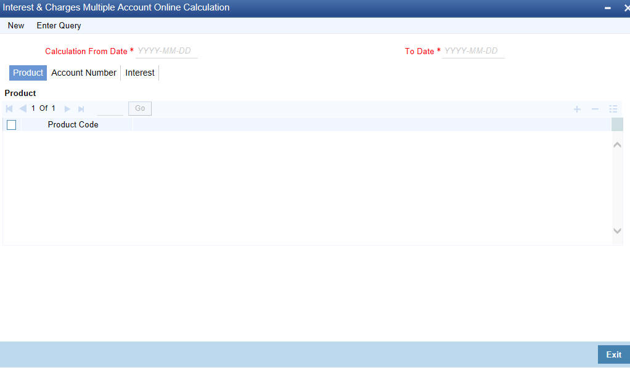Go to last page of Product grid
The width and height of the screenshot is (630, 368).
[x=81, y=109]
